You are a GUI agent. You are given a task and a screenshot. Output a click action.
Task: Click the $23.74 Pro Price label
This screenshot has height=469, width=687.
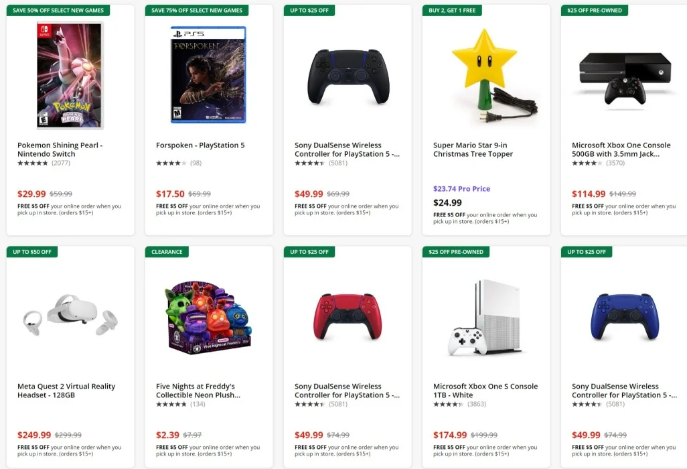coord(461,189)
